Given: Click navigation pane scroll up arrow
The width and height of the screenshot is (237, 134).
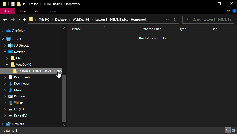Looking at the screenshot, I should pyautogui.click(x=64, y=28).
